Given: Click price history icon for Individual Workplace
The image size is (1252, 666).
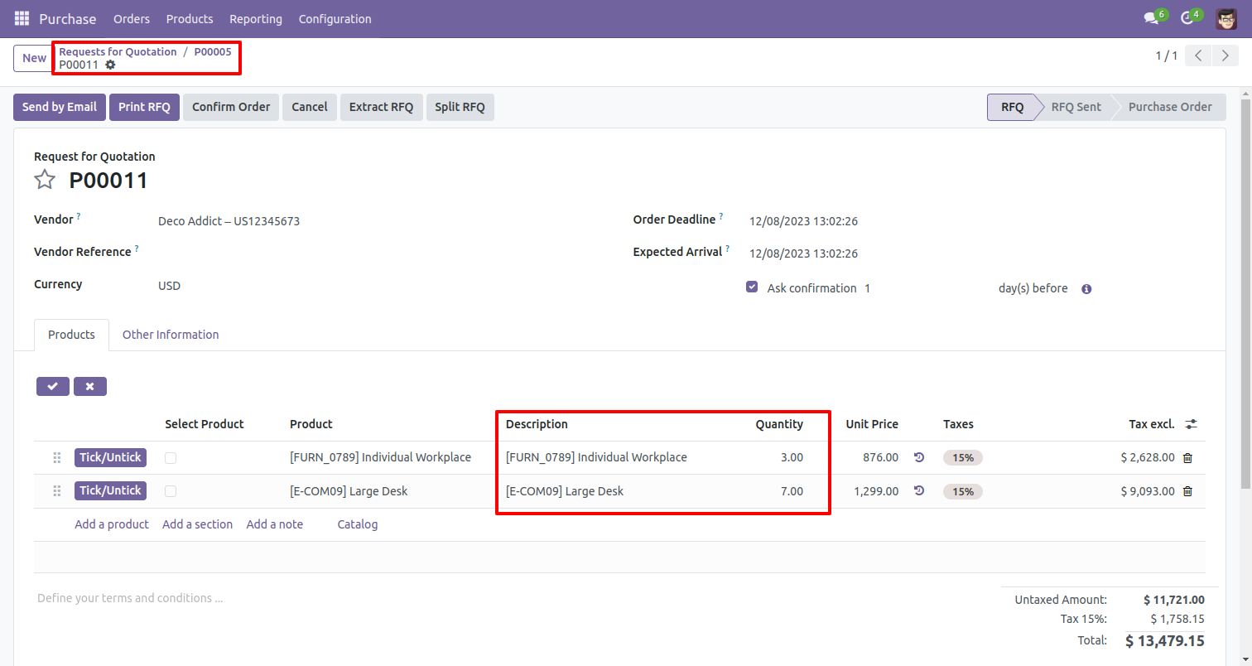Looking at the screenshot, I should pos(919,457).
